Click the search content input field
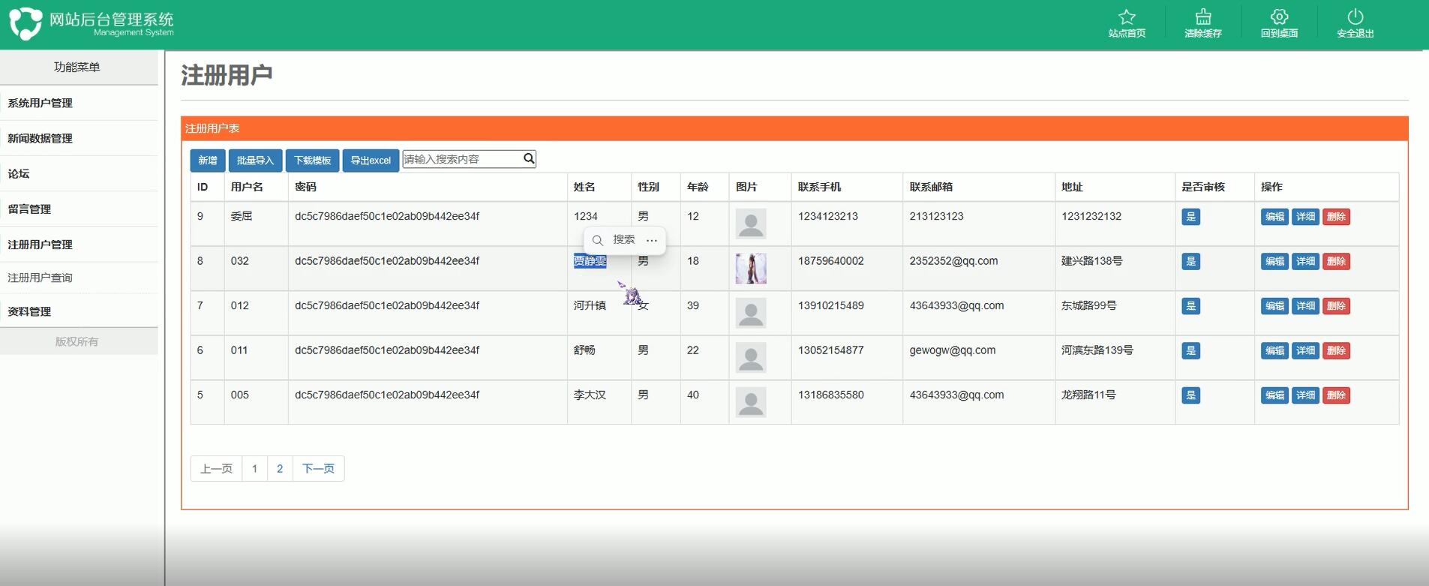 461,159
